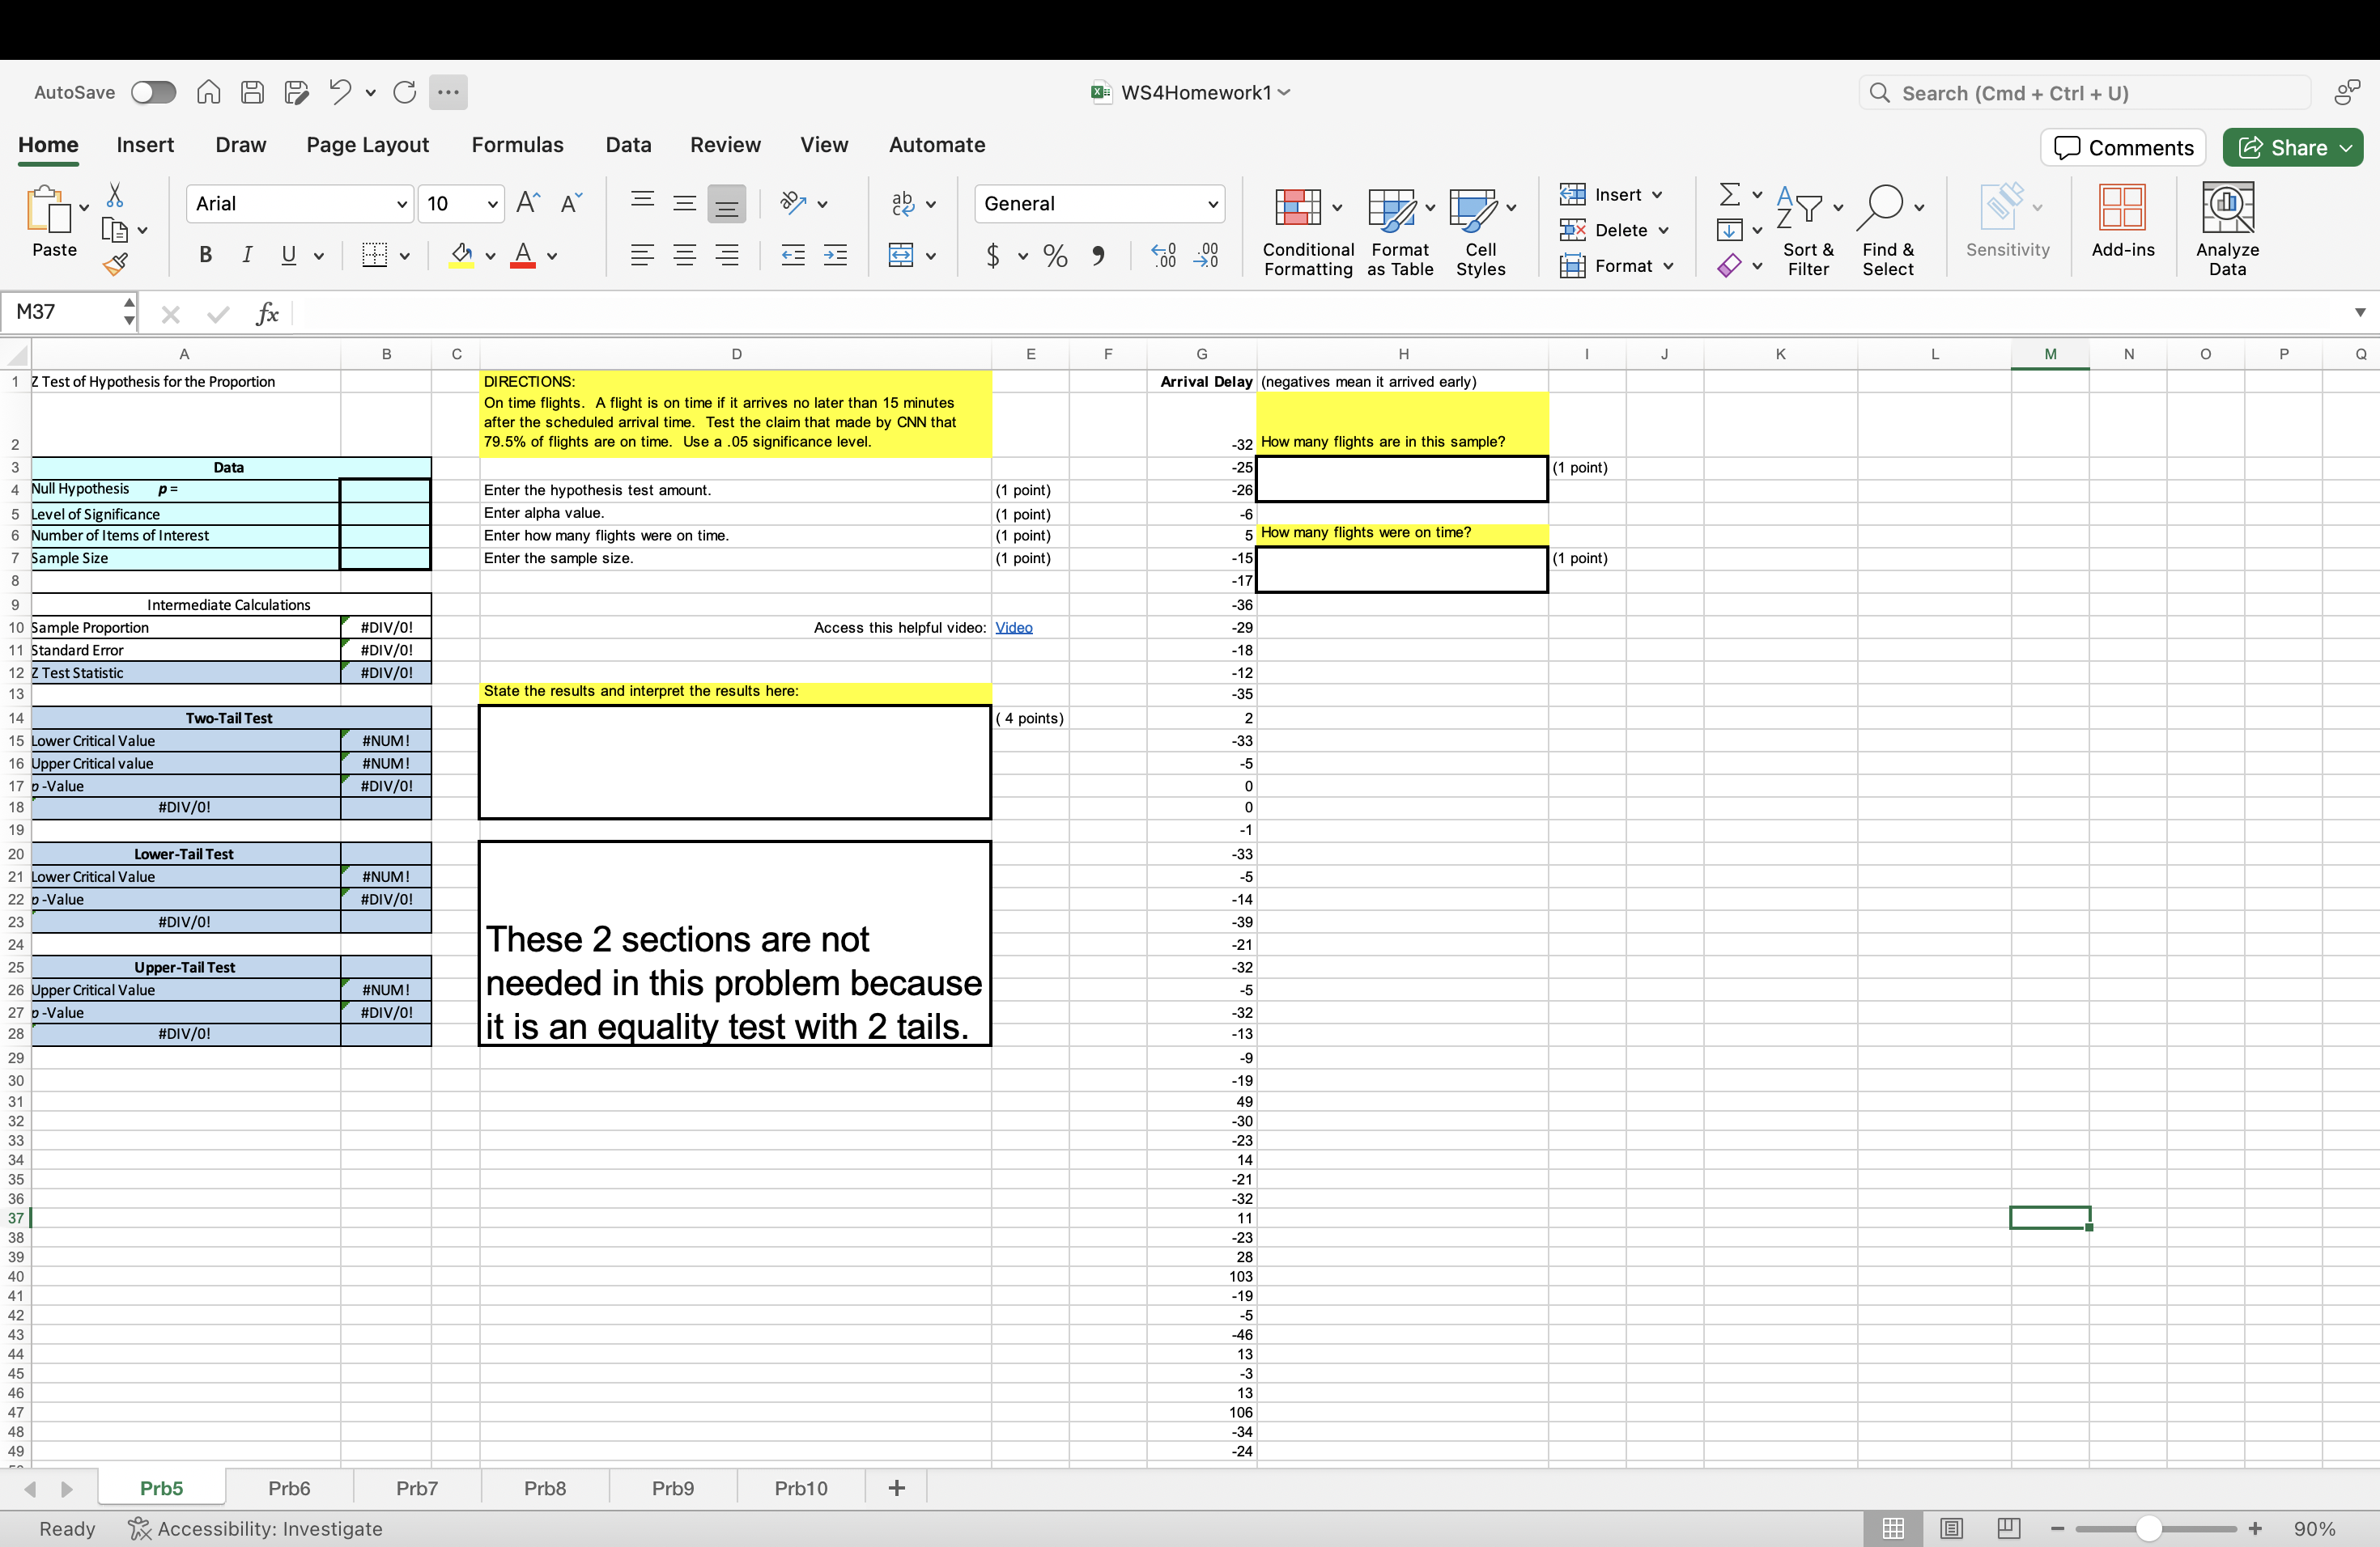Apply bold formatting
2380x1547 pixels.
click(x=204, y=256)
